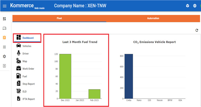The width and height of the screenshot is (201, 107).
Task: Click the Stop Report document icon
Action: click(x=18, y=83)
